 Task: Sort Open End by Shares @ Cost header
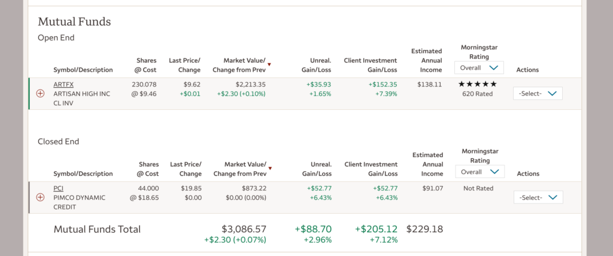point(147,65)
